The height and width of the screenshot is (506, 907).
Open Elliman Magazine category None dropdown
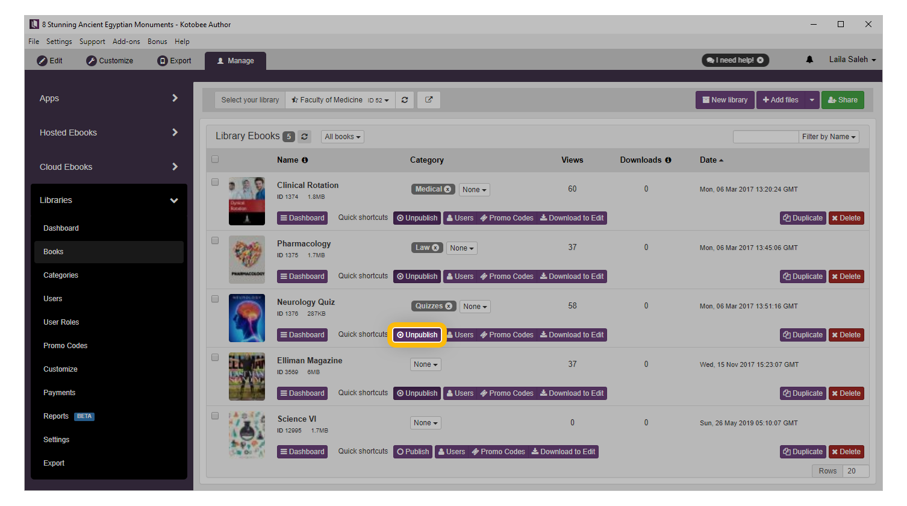pos(426,364)
